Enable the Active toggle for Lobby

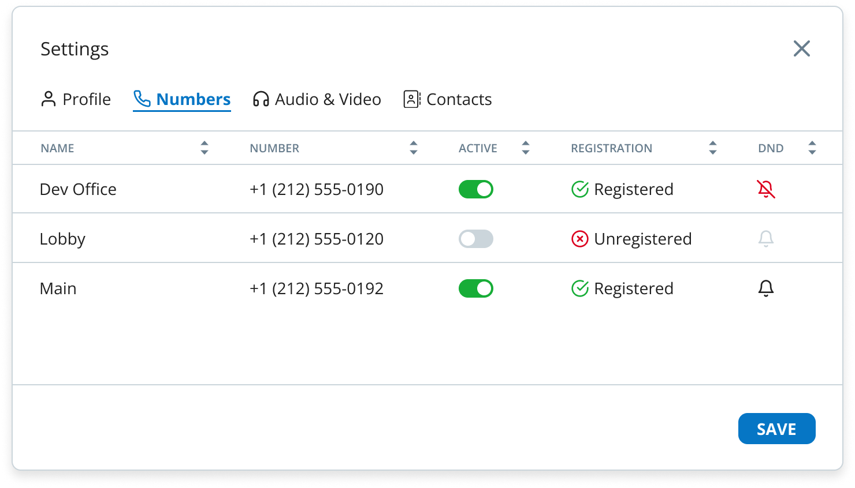tap(475, 239)
